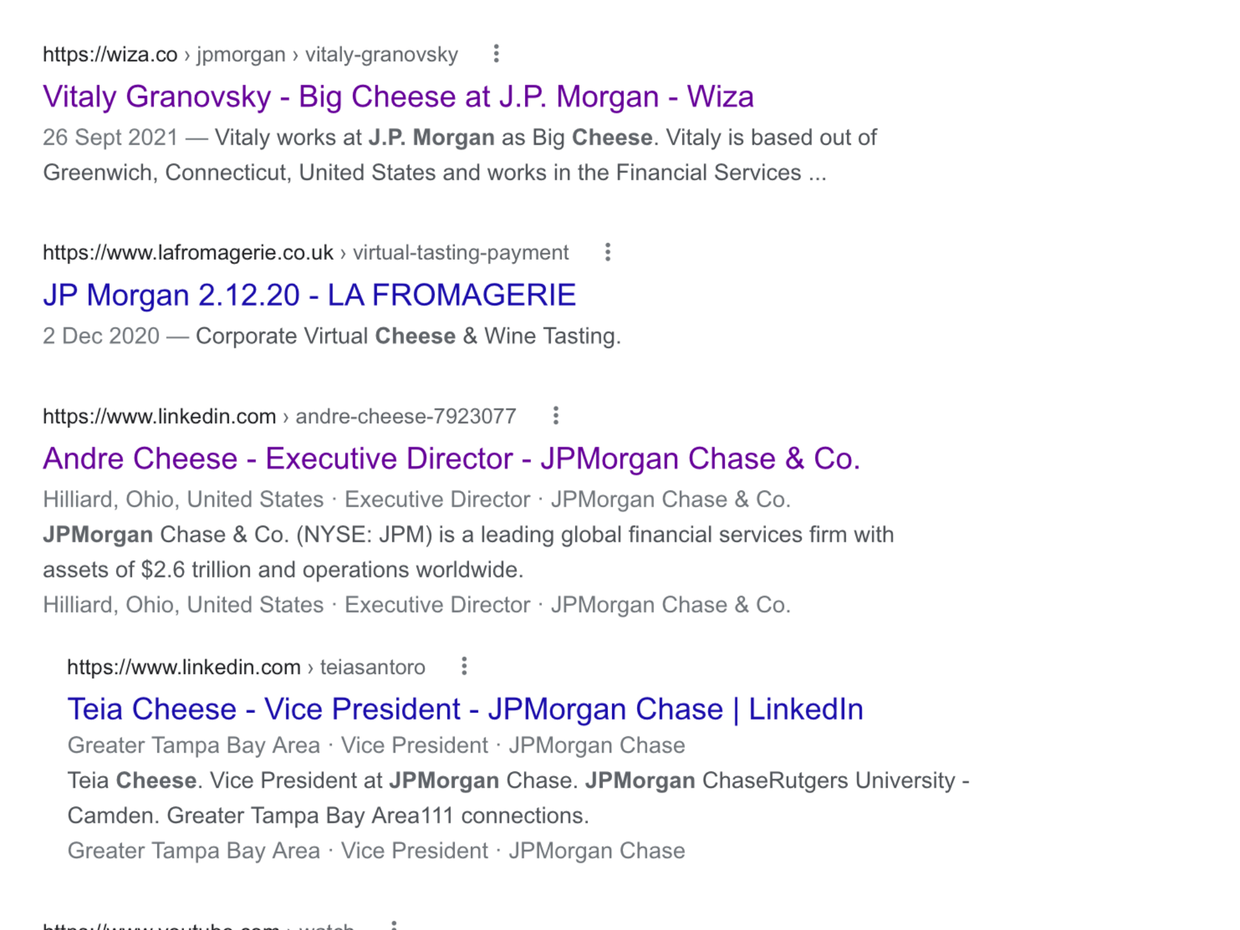
Task: Click the last Greater Tampa Bay Area Vice President line
Action: coord(376,851)
